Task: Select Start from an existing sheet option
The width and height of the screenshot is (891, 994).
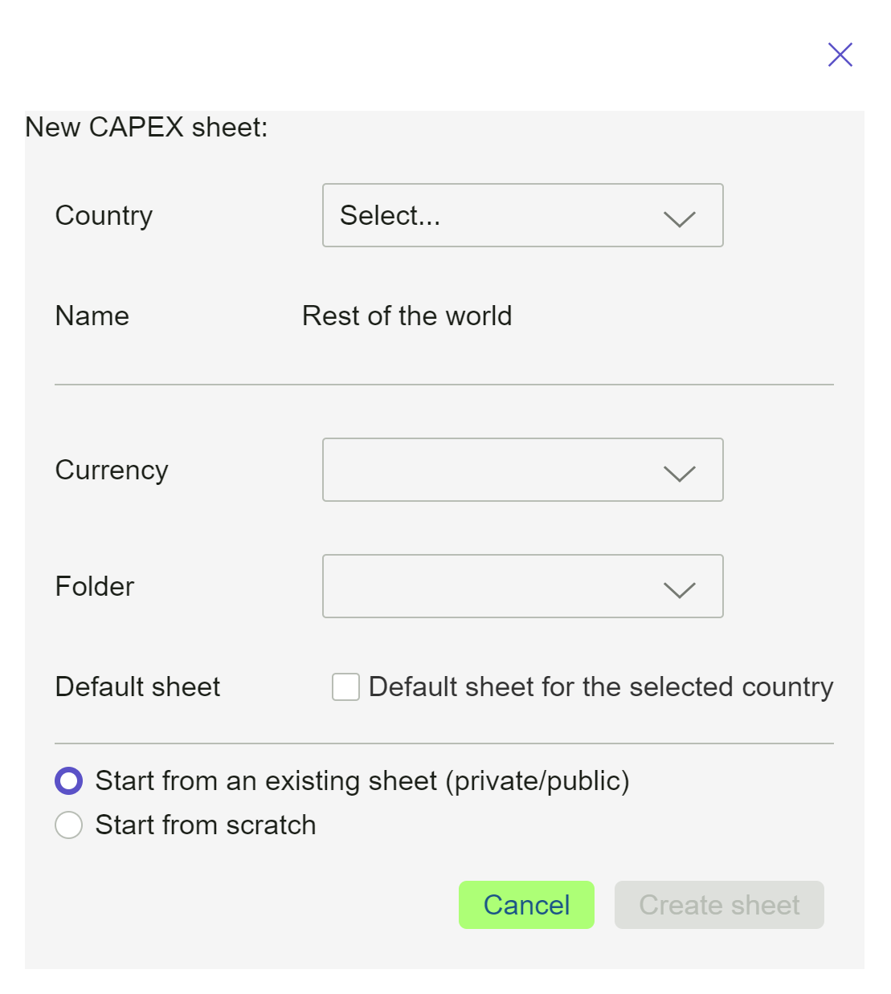Action: [x=69, y=780]
